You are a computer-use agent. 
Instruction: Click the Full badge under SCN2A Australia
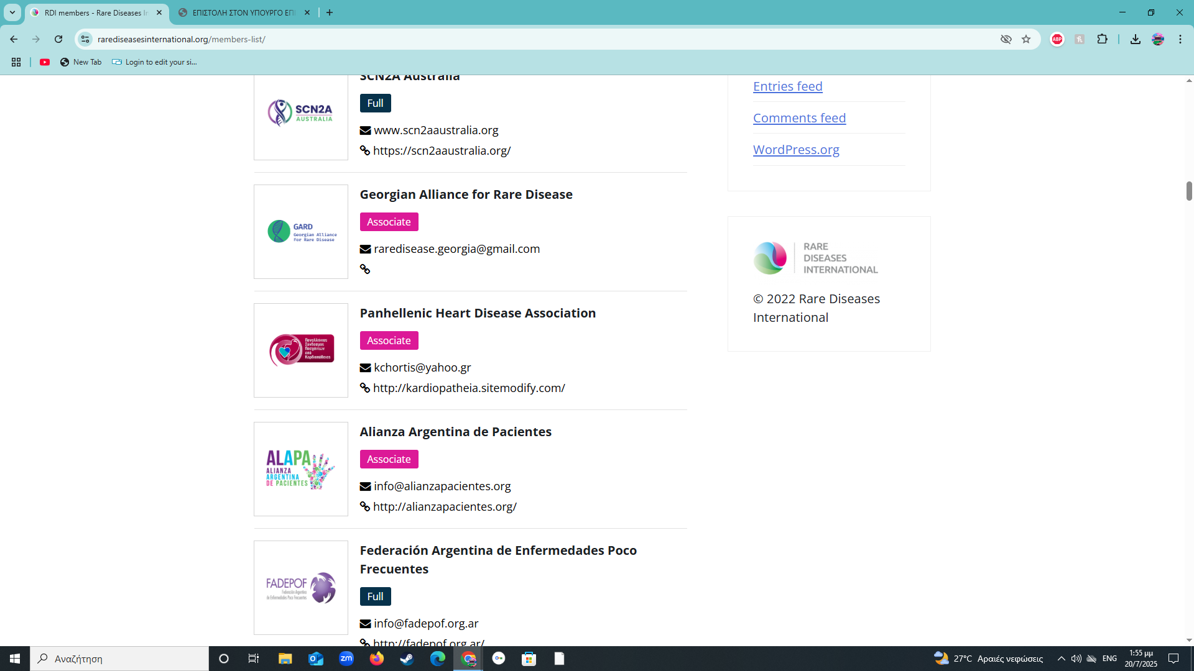tap(375, 103)
